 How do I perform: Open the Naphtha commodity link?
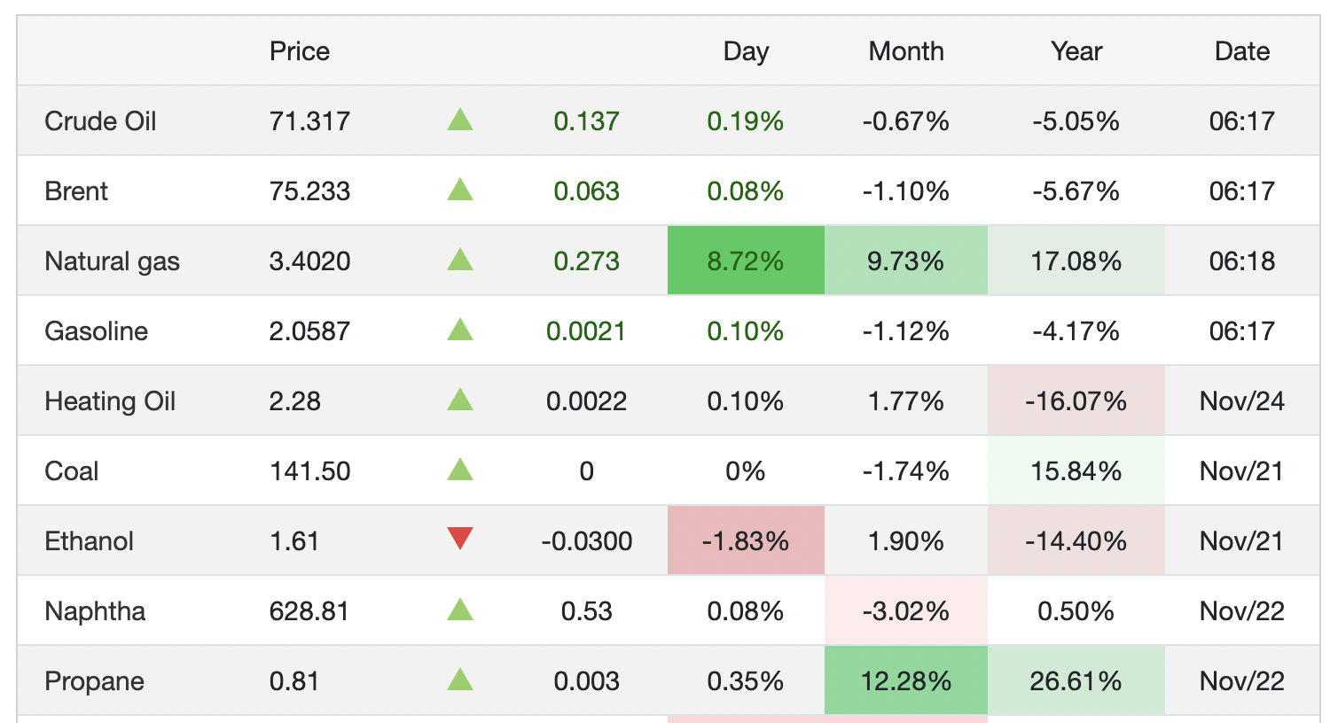click(x=95, y=611)
